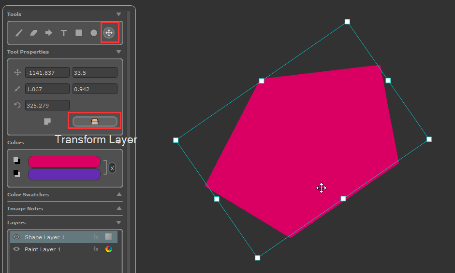
Task: Click the transform shape icon left of Transform Layer
Action: 47,121
